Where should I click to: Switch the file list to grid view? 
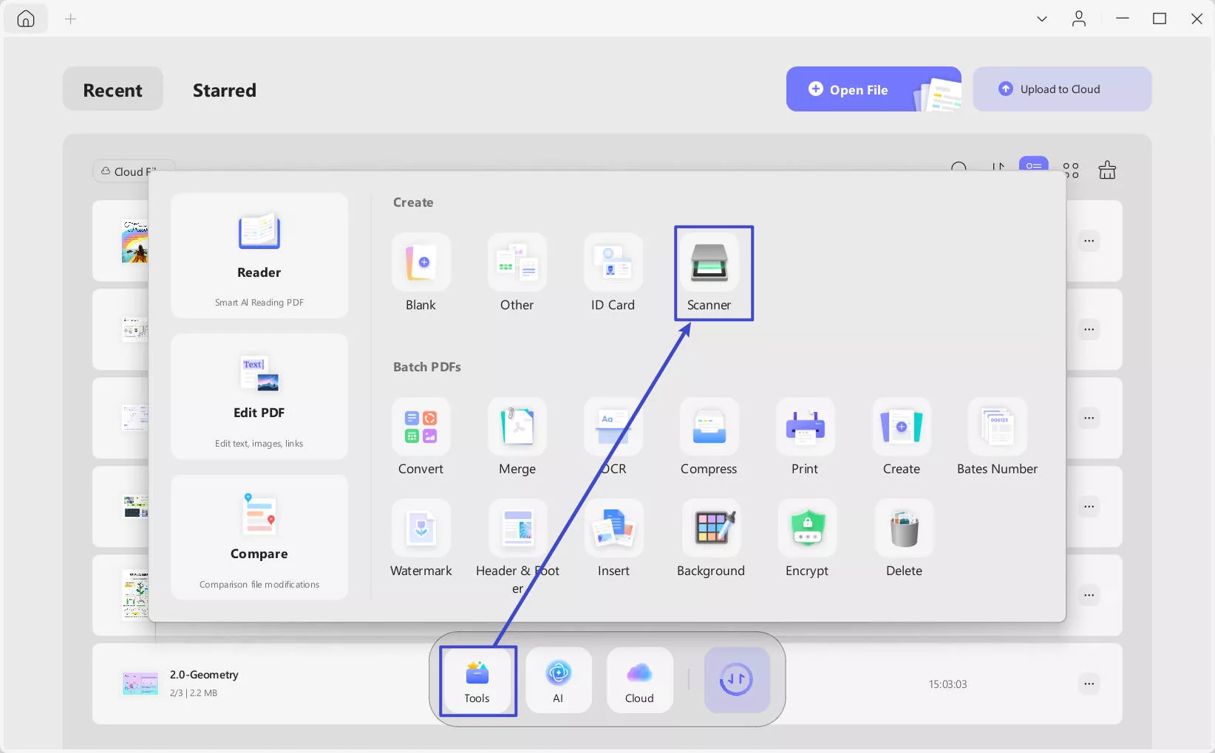point(1071,171)
